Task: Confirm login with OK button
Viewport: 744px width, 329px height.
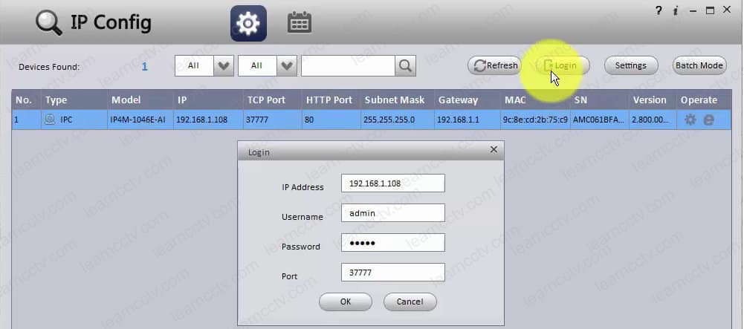Action: (345, 302)
